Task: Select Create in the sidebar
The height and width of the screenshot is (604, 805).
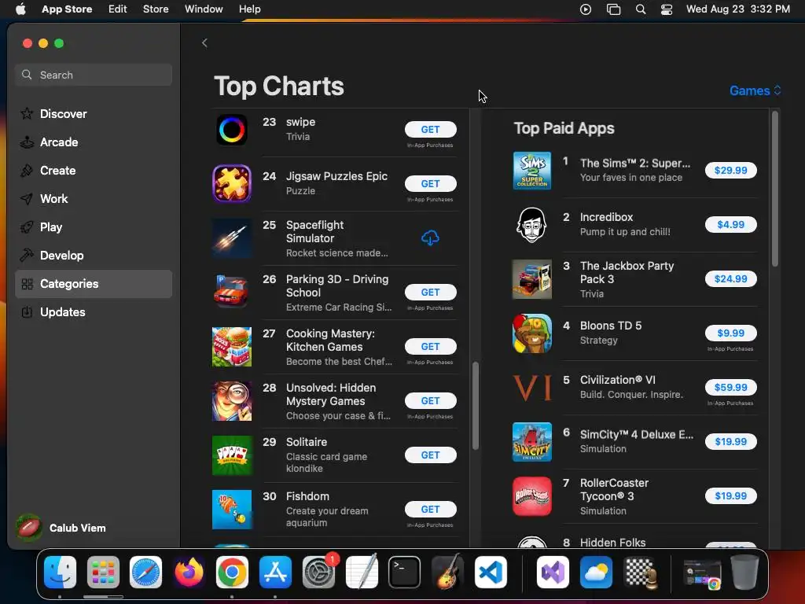Action: coord(94,171)
